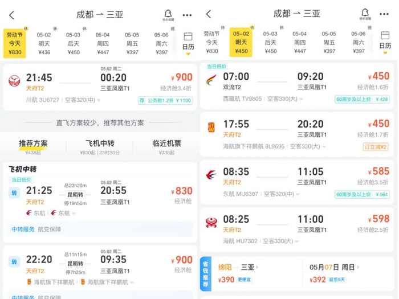
Task: Select 今天 ¥830 date on right screen
Action: coord(212,42)
